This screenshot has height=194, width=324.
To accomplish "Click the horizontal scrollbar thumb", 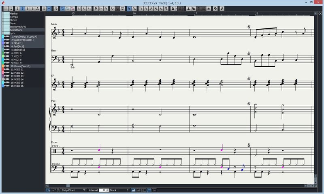I will [68, 186].
